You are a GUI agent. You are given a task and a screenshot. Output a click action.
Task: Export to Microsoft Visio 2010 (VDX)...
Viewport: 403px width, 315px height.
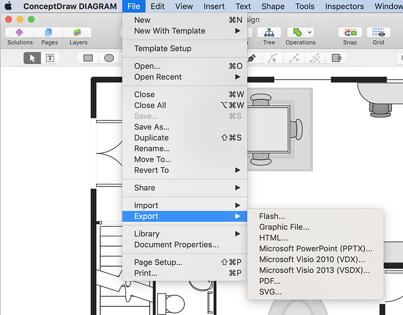315,260
